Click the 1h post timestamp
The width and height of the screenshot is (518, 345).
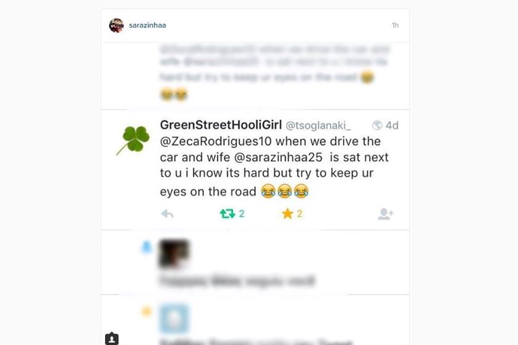[x=395, y=25]
